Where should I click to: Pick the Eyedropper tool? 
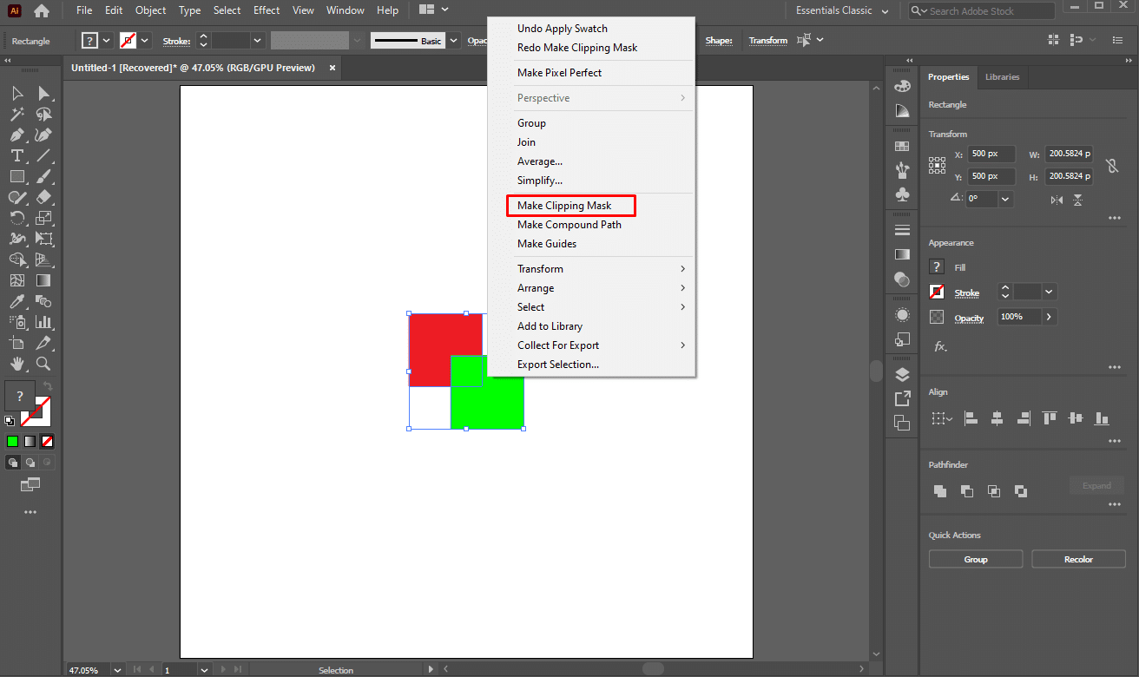pos(16,302)
